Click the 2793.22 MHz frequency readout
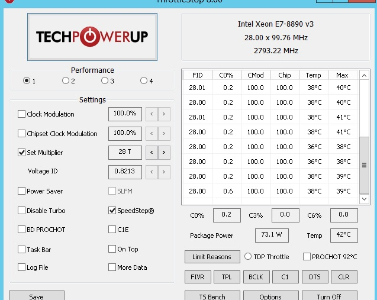 click(276, 51)
